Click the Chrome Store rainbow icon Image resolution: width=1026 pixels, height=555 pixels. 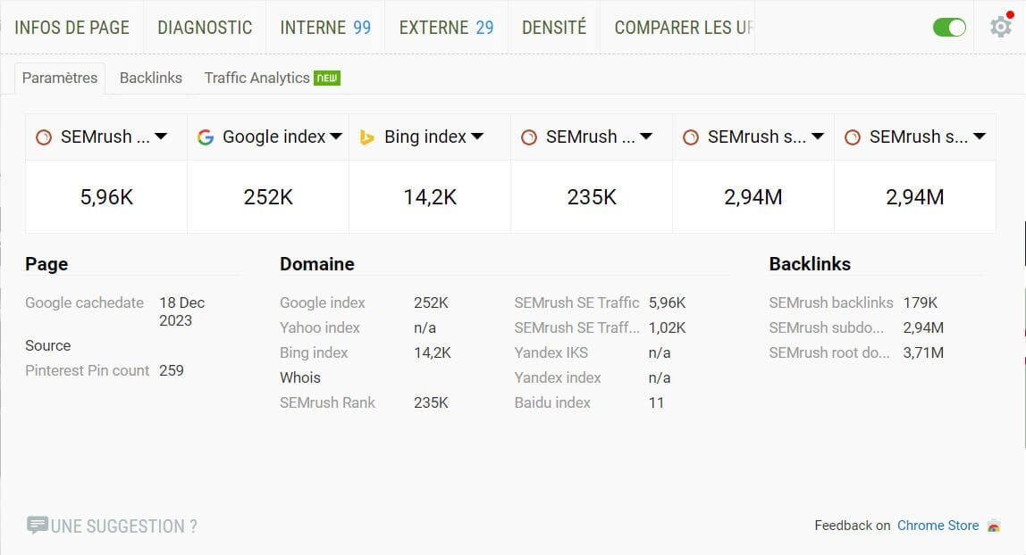pos(994,526)
